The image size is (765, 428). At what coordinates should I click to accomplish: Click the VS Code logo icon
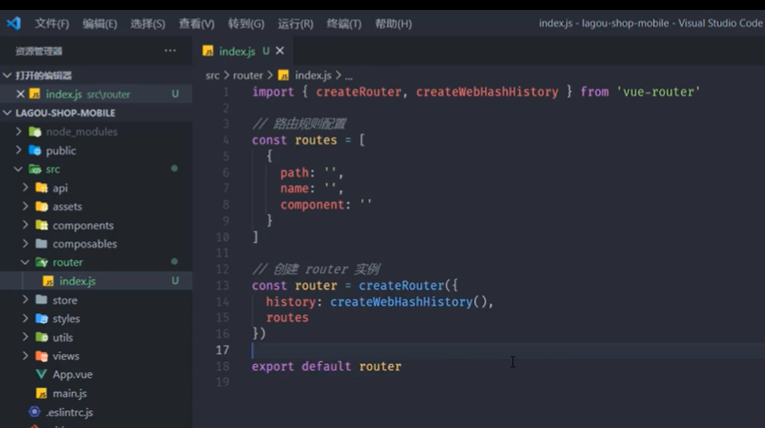pyautogui.click(x=14, y=23)
